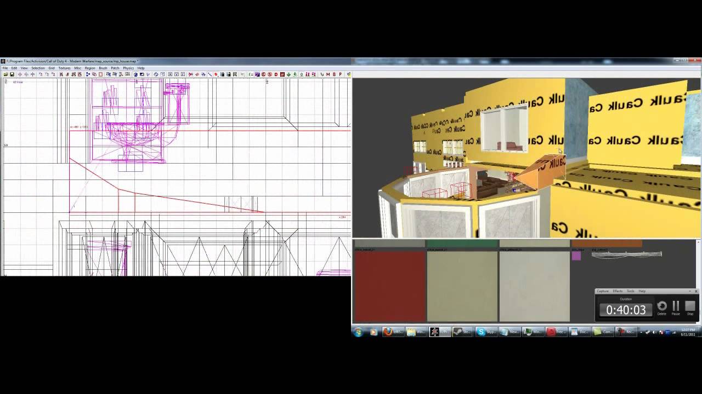Select the red wall texture thumbnail
Viewport: 702px width, 394px height.
tap(390, 286)
